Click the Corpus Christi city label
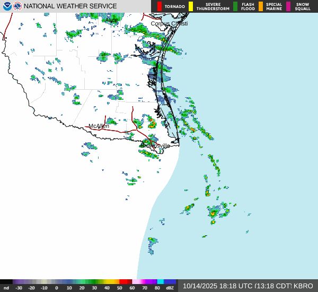The height and width of the screenshot is (292, 318). [x=169, y=23]
